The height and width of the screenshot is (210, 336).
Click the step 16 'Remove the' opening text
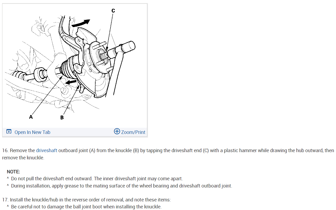click(22, 151)
